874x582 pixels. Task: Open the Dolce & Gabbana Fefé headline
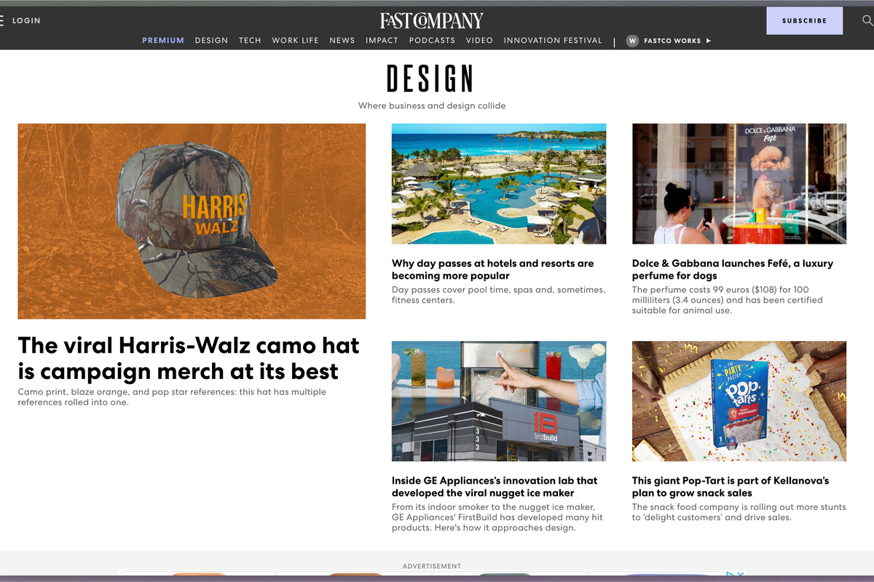point(733,269)
